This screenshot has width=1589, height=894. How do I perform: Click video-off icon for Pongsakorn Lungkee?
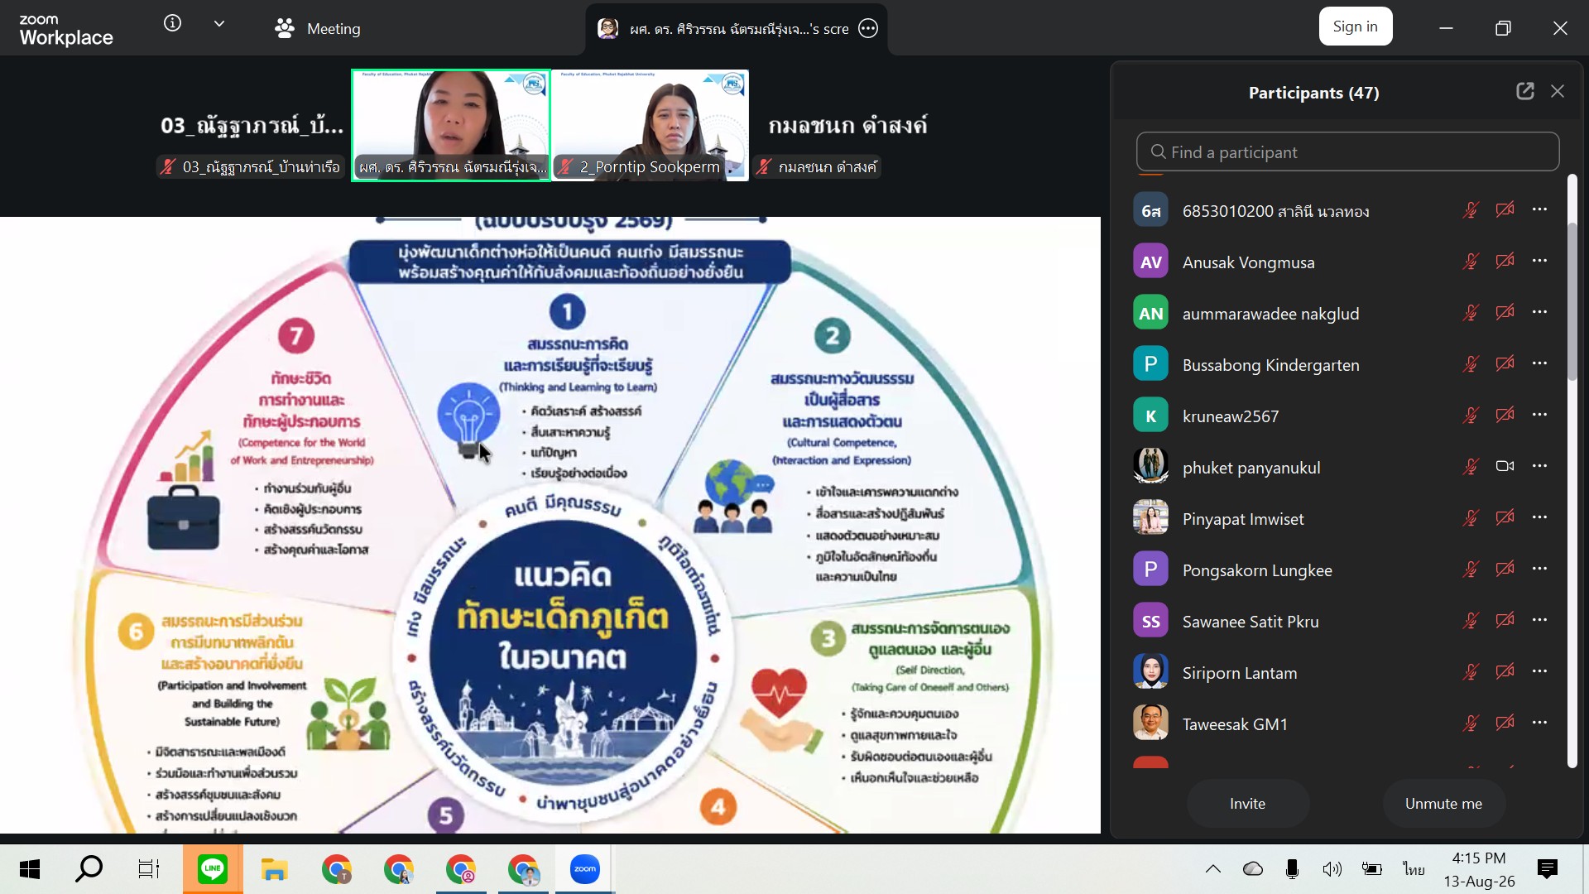click(1505, 570)
